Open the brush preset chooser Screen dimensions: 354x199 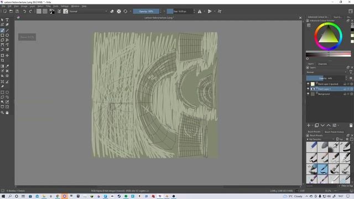click(66, 11)
